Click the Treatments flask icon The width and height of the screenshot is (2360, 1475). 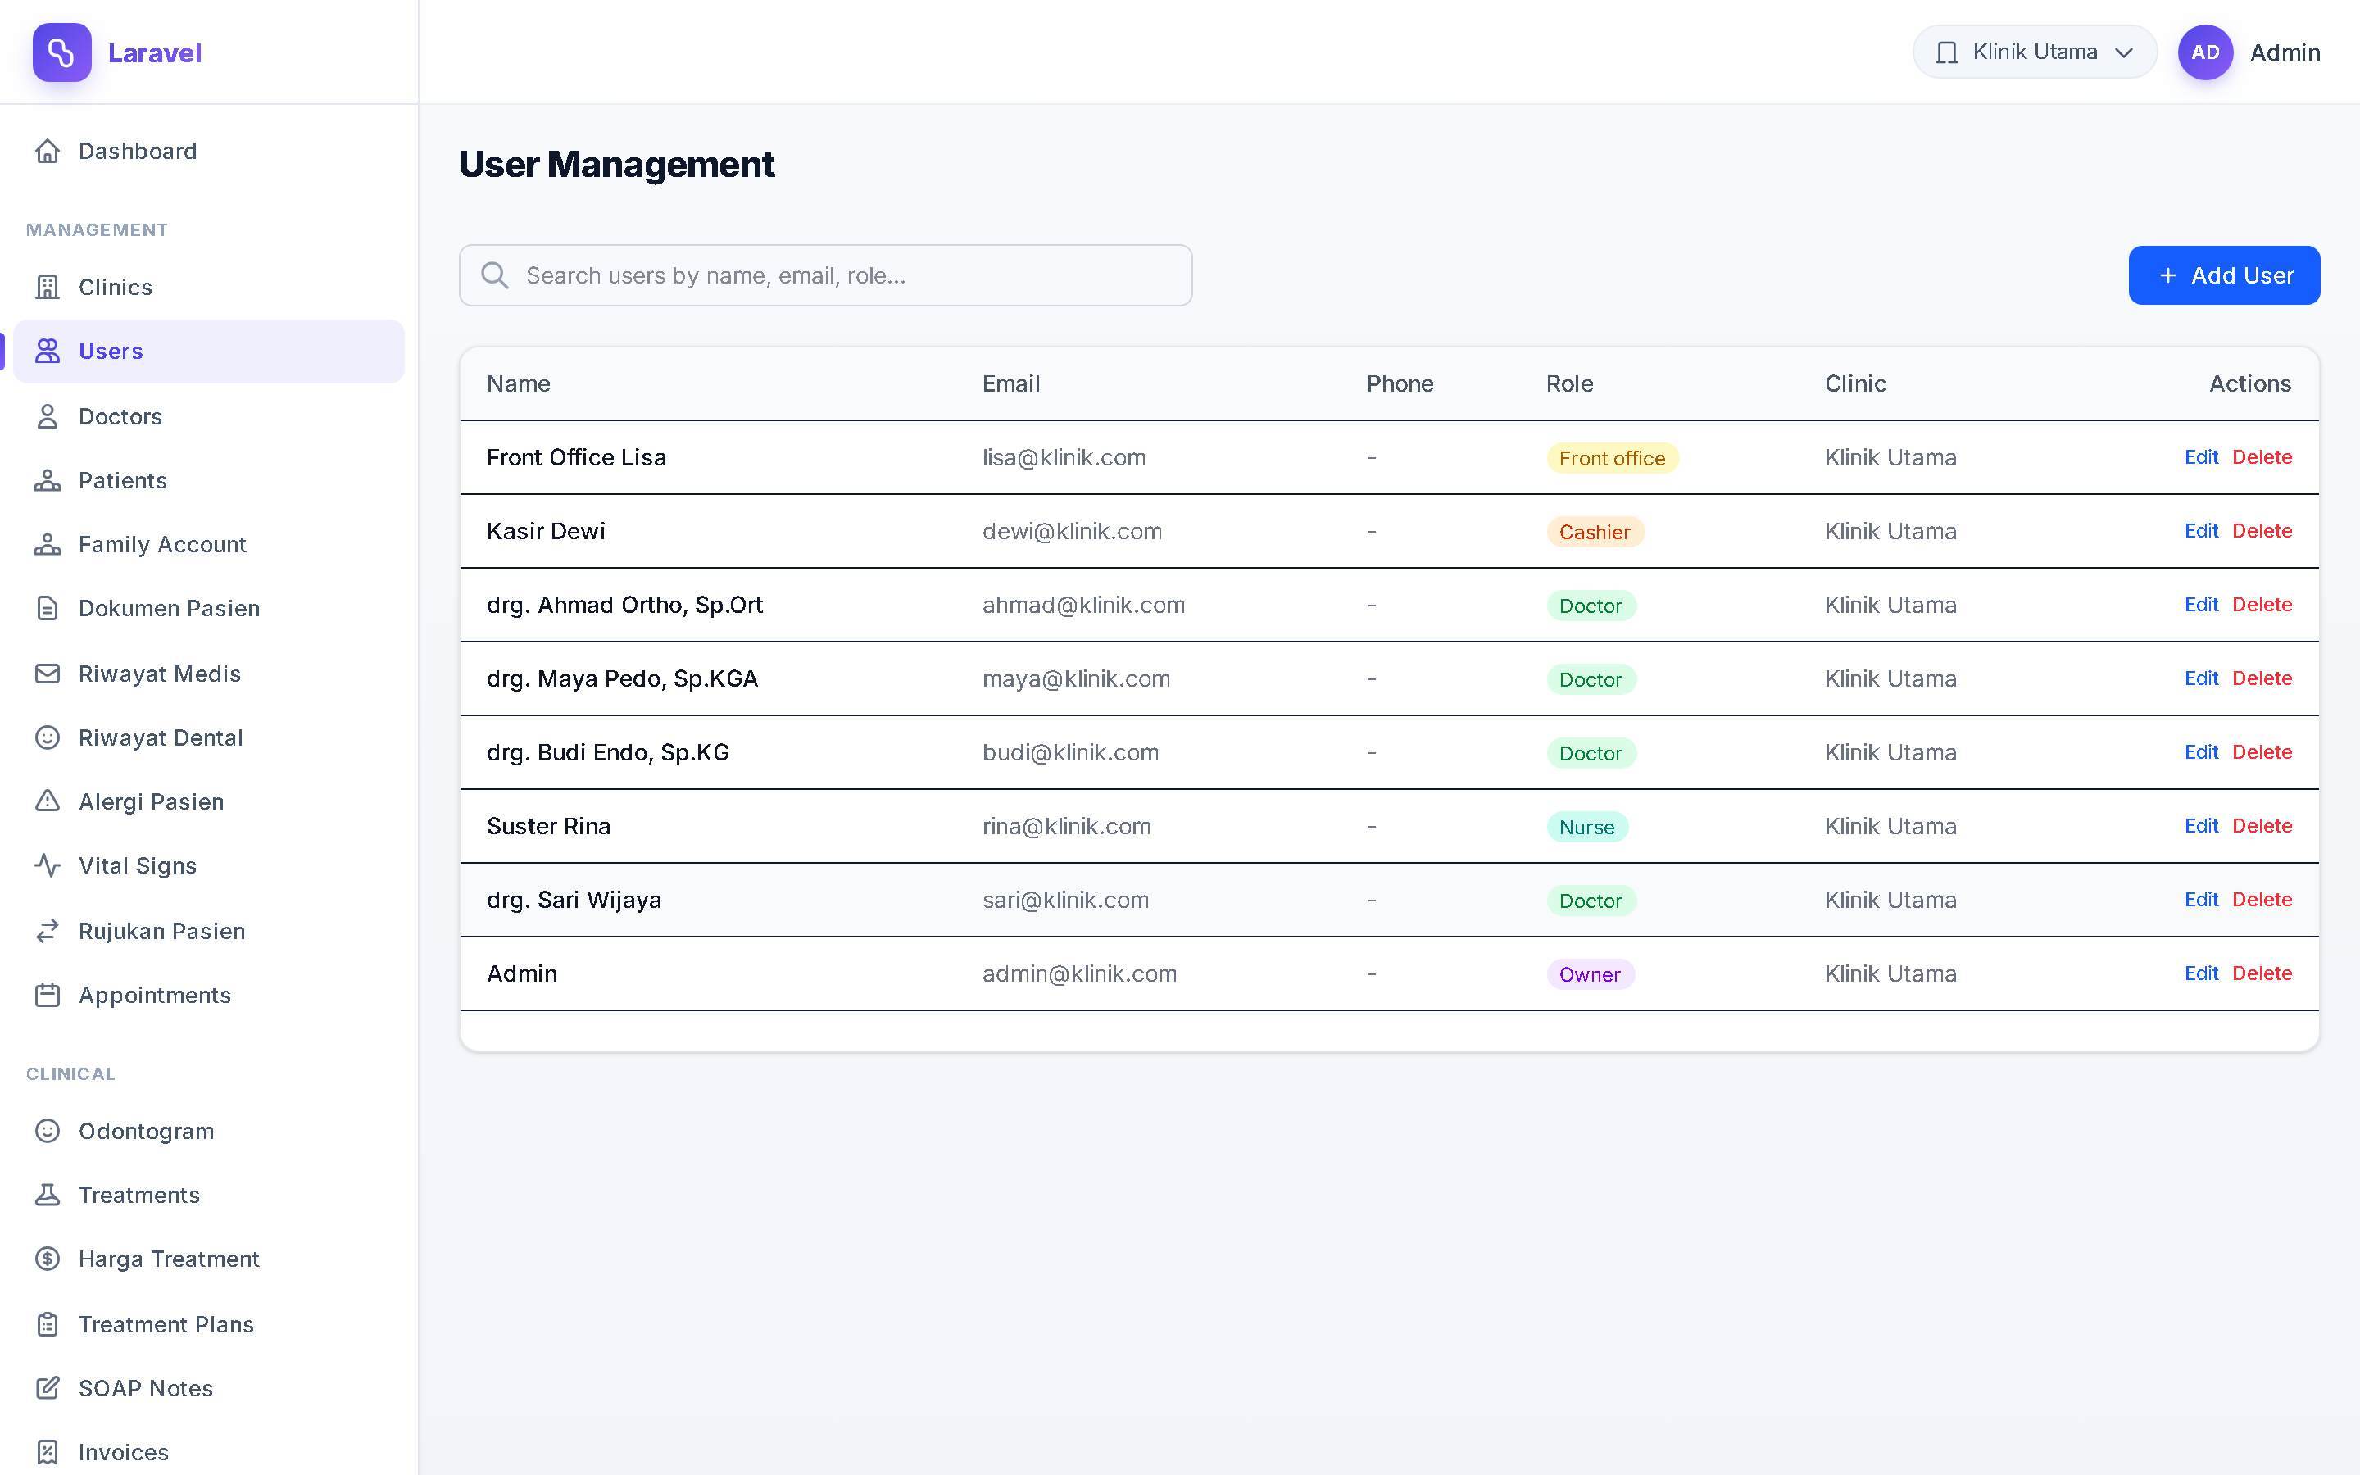(48, 1195)
